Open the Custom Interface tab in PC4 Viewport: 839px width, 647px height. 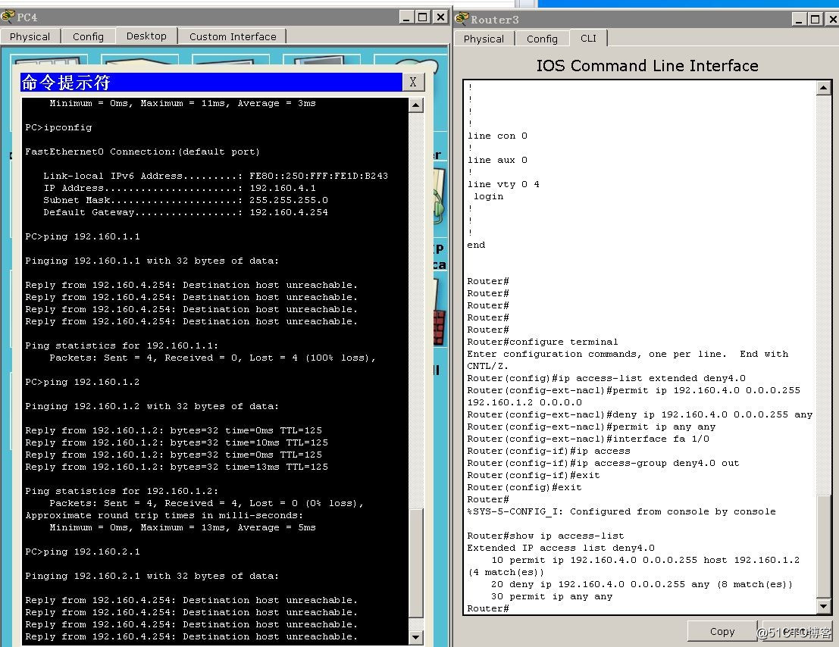233,36
